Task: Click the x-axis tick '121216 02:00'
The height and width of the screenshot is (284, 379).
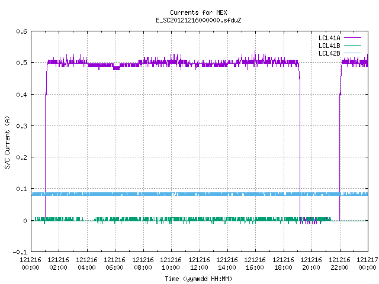Action: (58, 264)
